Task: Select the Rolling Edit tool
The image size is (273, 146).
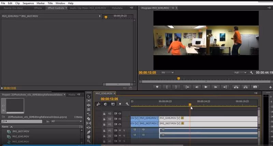Action: point(89,109)
